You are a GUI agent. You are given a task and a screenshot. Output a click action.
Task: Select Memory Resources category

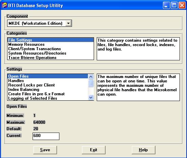tap(51, 44)
